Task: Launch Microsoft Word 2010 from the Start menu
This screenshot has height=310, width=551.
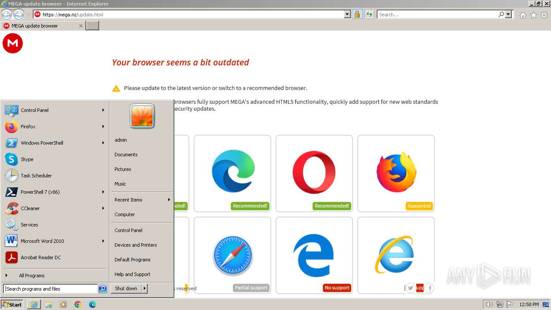Action: click(55, 241)
